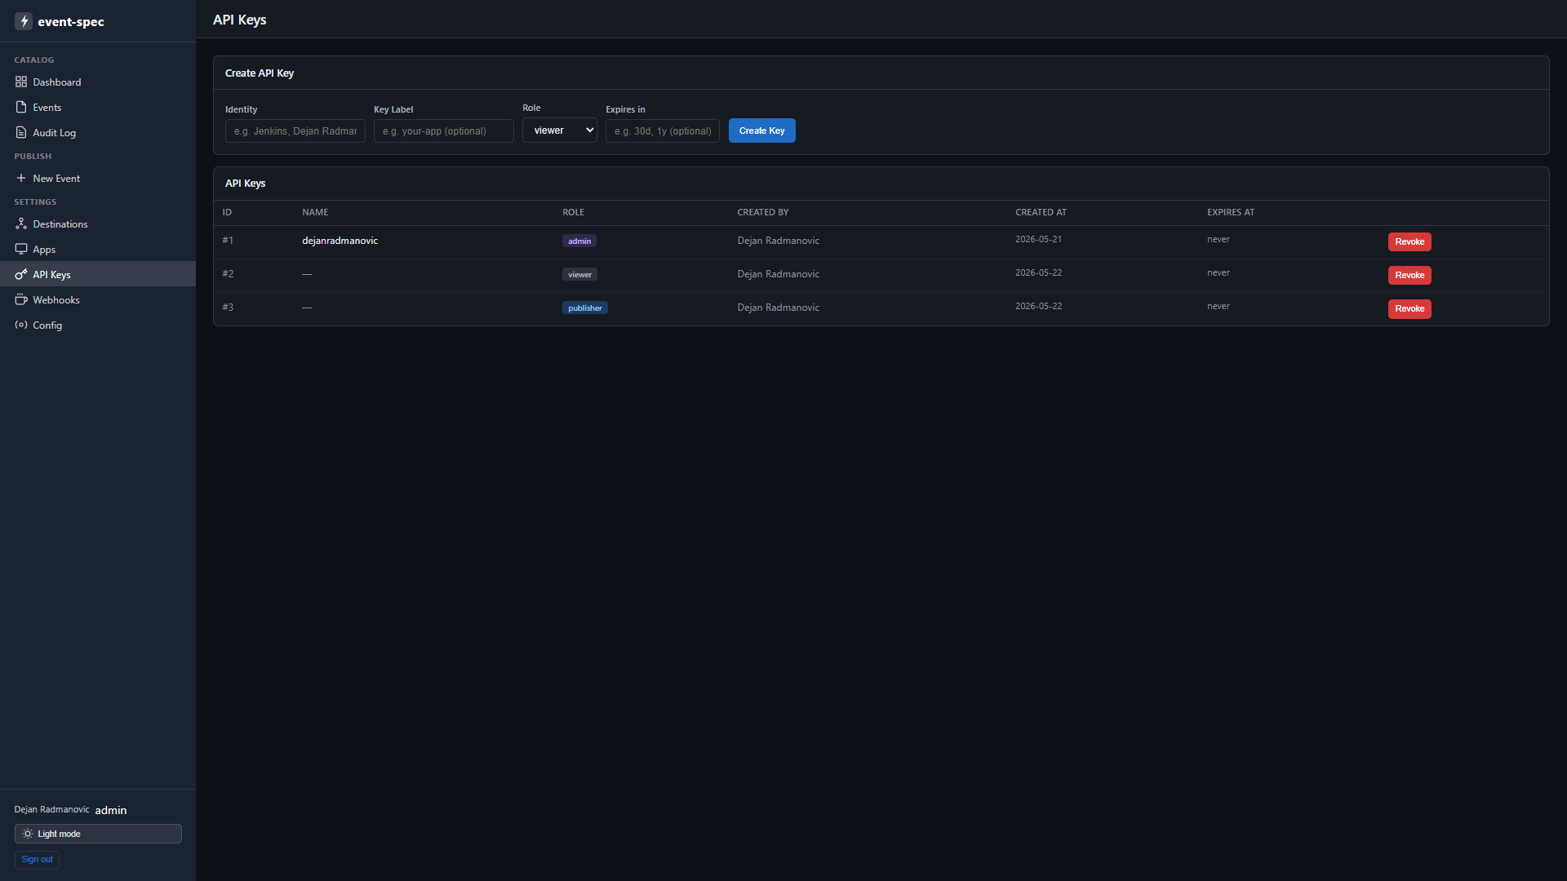
Task: Focus the Expires in input field
Action: tap(663, 131)
